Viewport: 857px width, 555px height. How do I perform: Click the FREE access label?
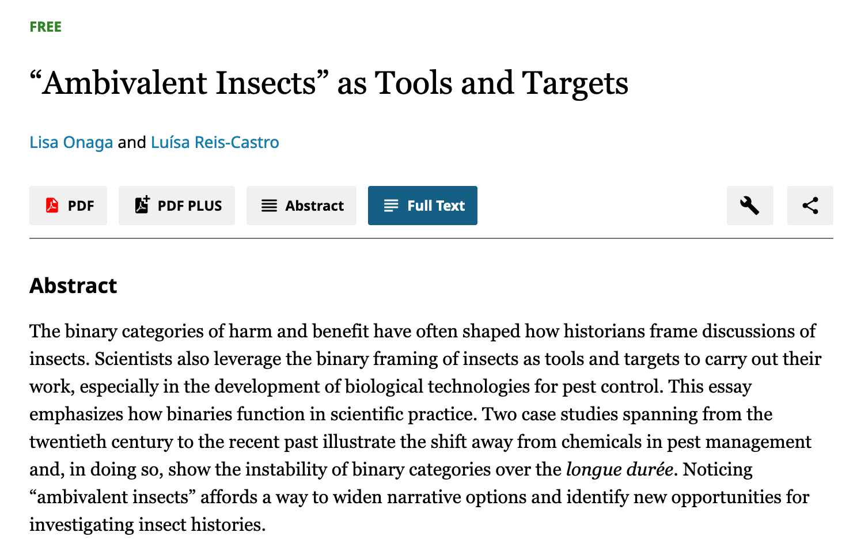[x=45, y=27]
